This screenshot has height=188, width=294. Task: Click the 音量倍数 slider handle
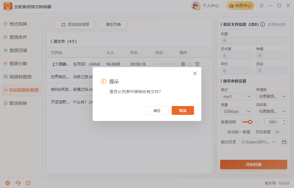(250, 122)
